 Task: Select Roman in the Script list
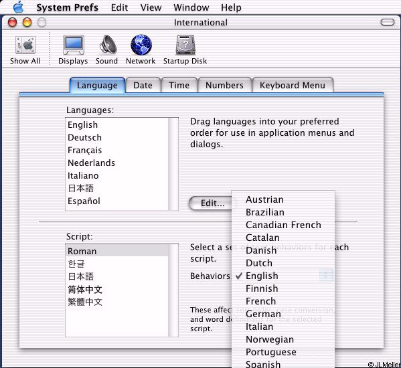tap(117, 251)
